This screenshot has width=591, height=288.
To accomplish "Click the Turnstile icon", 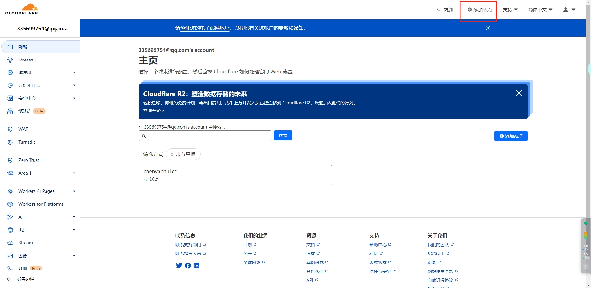I will (x=10, y=142).
